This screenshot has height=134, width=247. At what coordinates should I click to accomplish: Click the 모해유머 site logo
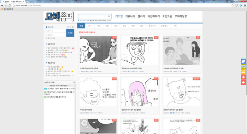[59, 16]
